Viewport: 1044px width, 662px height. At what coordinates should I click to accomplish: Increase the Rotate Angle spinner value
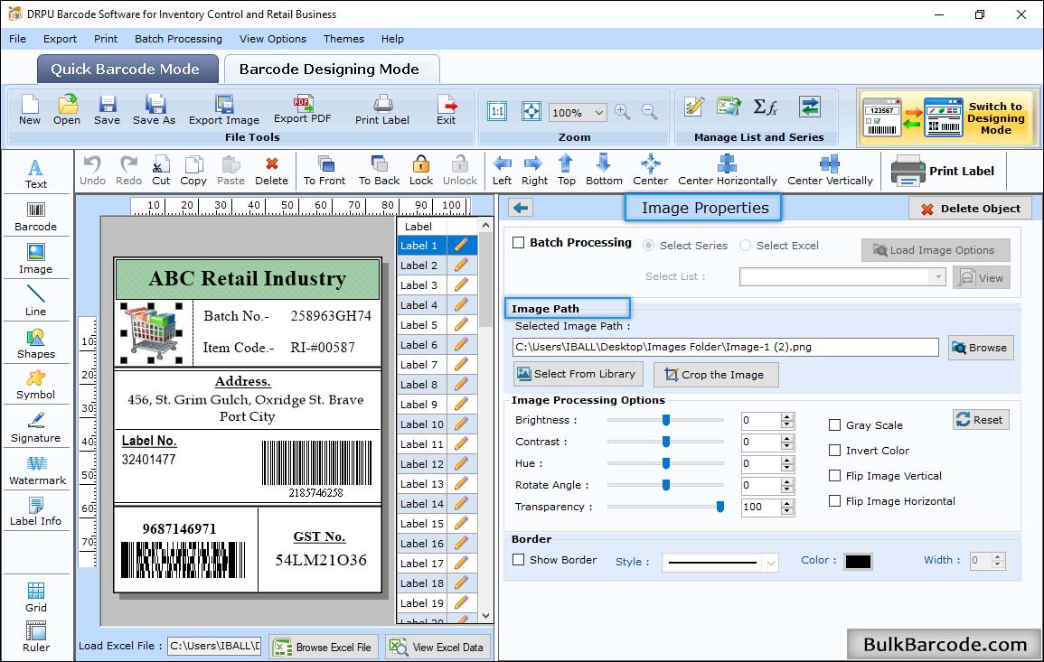(x=787, y=481)
